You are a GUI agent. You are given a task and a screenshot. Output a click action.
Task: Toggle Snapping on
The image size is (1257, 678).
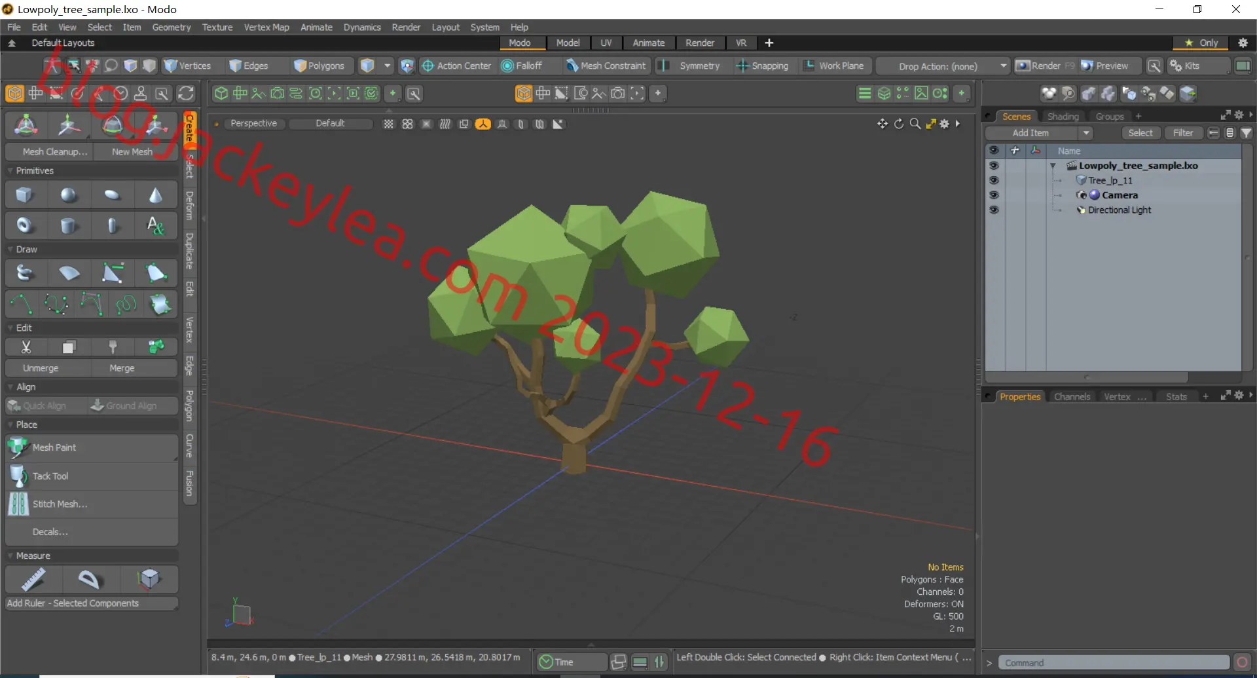pyautogui.click(x=763, y=66)
